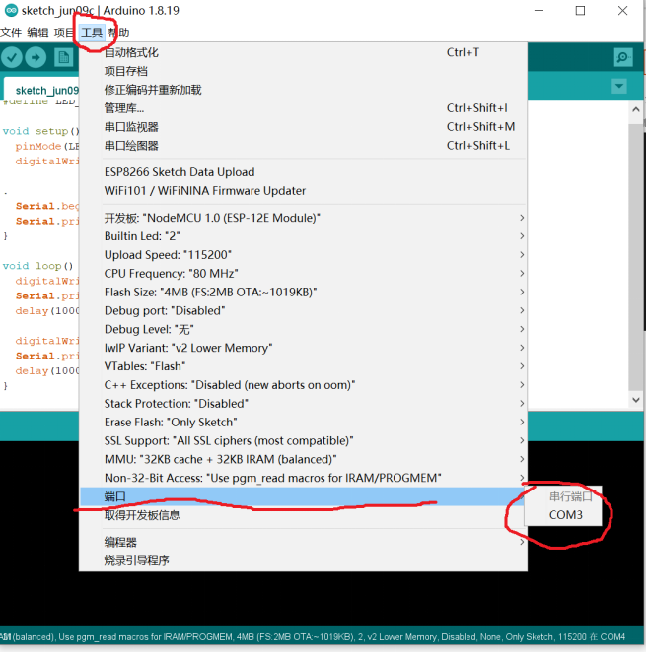The width and height of the screenshot is (647, 653).
Task: Expand Debug Level submenu
Action: pyautogui.click(x=303, y=329)
